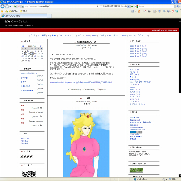Click the Add to Favorites icon

[7, 11]
